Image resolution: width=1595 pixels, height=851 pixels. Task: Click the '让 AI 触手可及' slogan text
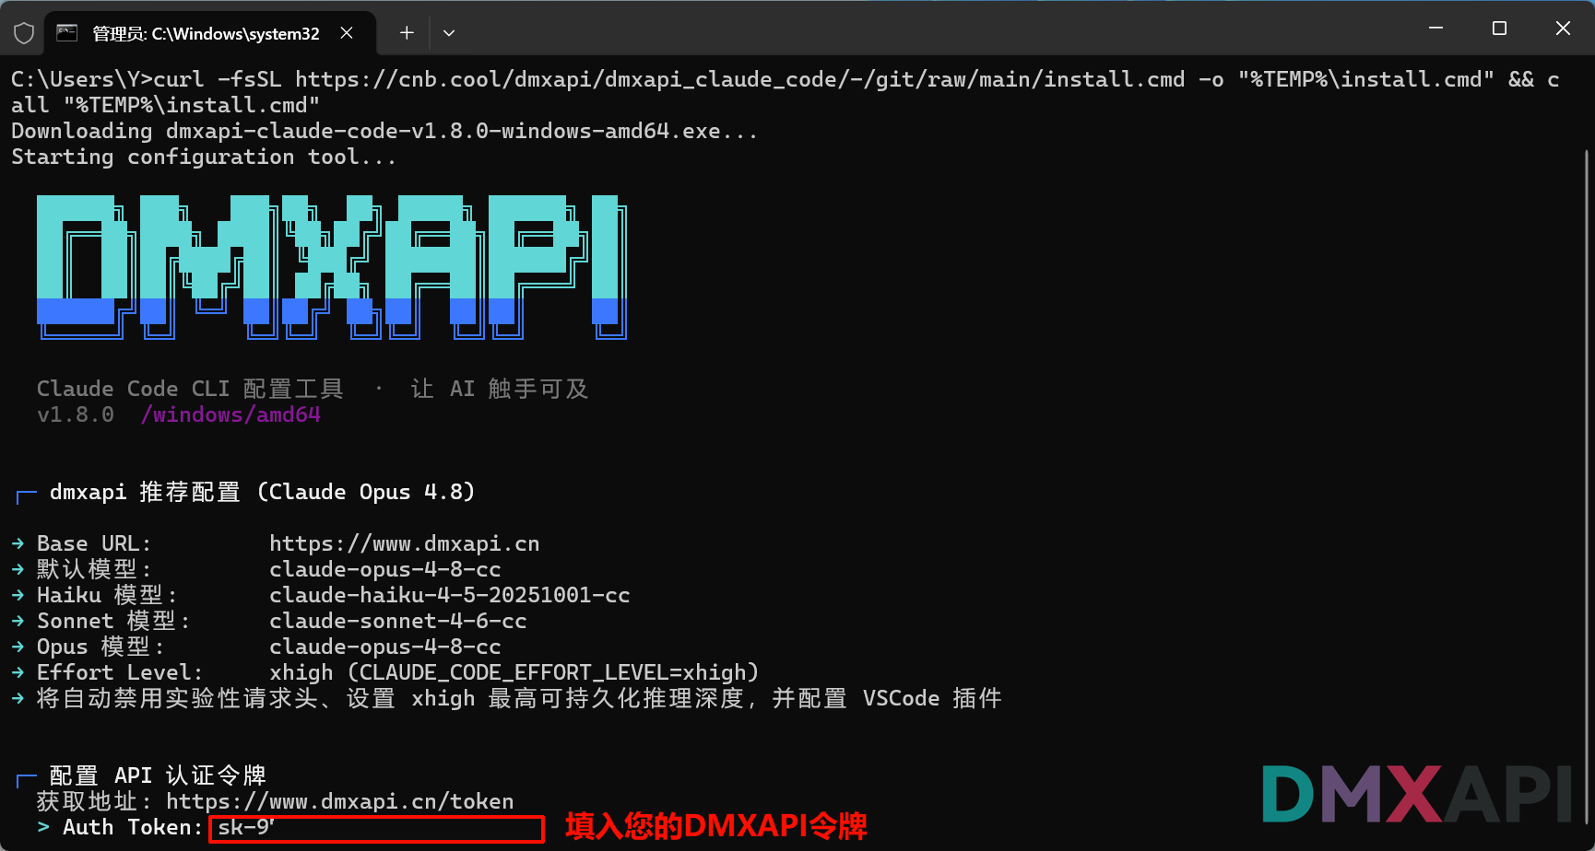point(499,389)
